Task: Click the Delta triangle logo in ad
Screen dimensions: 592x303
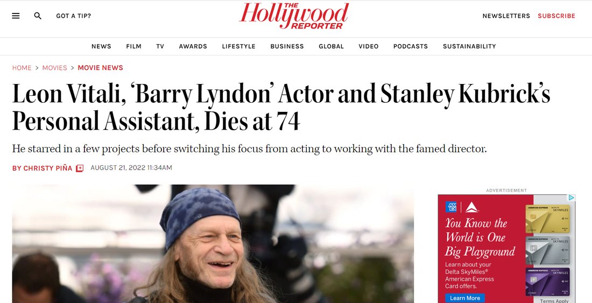Action: 472,207
